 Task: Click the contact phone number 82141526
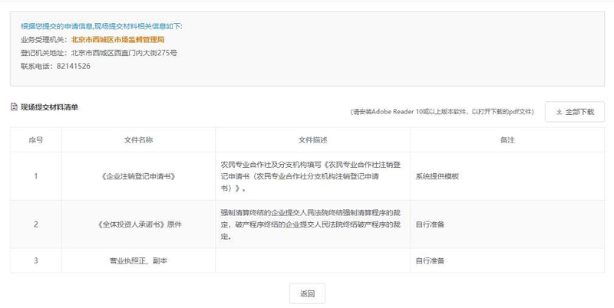coord(74,67)
